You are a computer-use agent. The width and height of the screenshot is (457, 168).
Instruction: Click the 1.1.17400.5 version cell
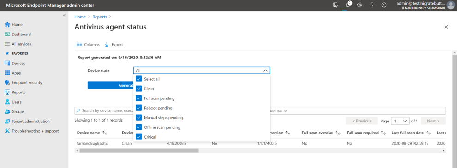(266, 143)
